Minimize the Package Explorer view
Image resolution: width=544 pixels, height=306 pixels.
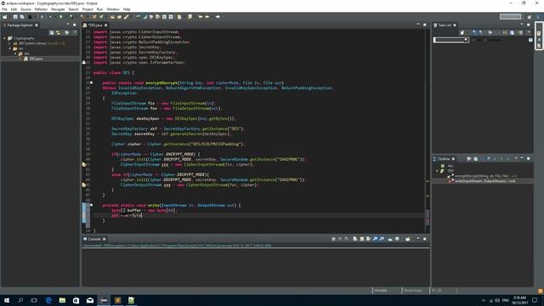pos(68,25)
